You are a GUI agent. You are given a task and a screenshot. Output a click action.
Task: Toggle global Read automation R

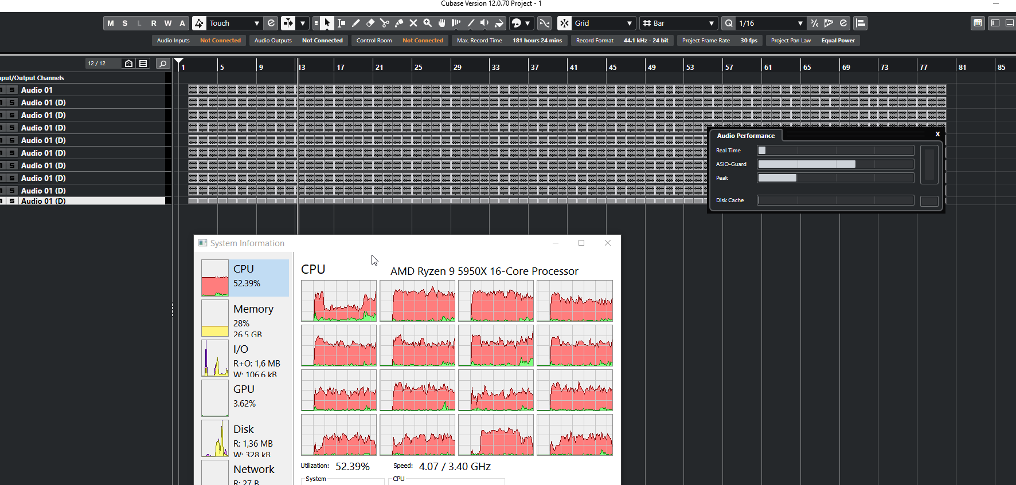point(154,23)
